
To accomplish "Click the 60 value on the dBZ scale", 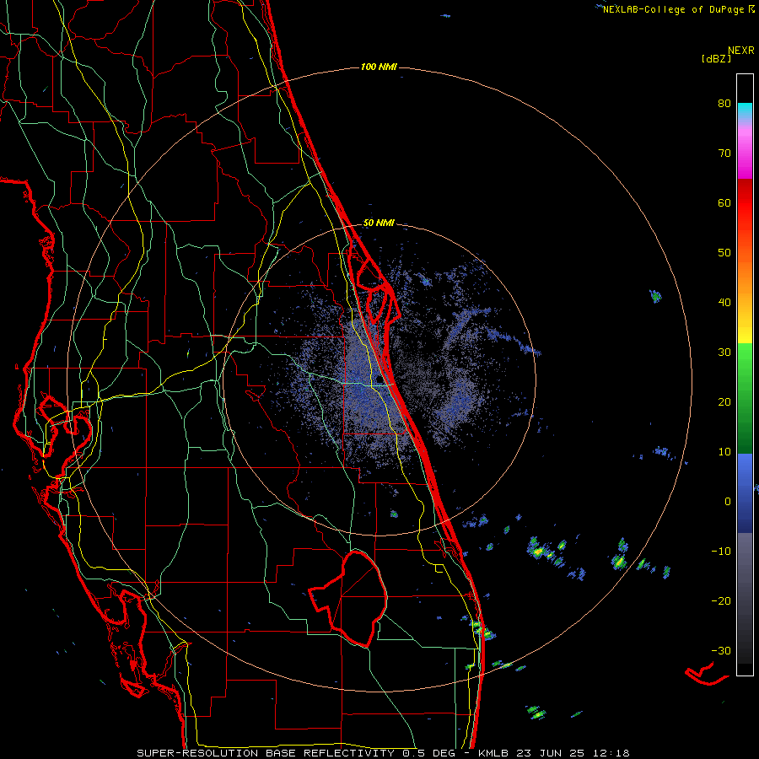I will 724,202.
